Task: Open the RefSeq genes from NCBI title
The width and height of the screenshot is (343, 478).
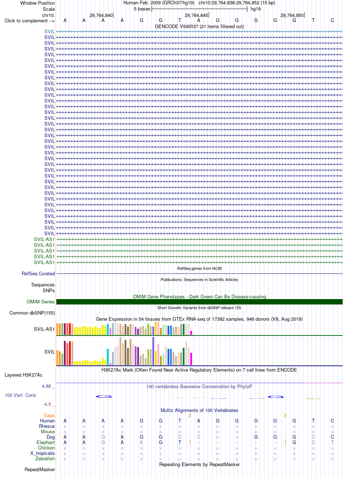Action: pos(199,268)
